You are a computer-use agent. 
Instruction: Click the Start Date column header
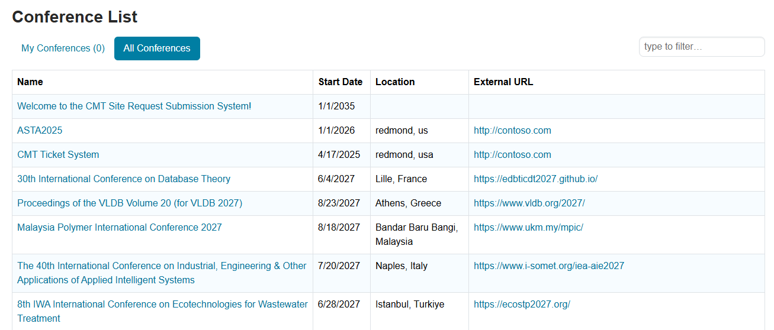(340, 82)
